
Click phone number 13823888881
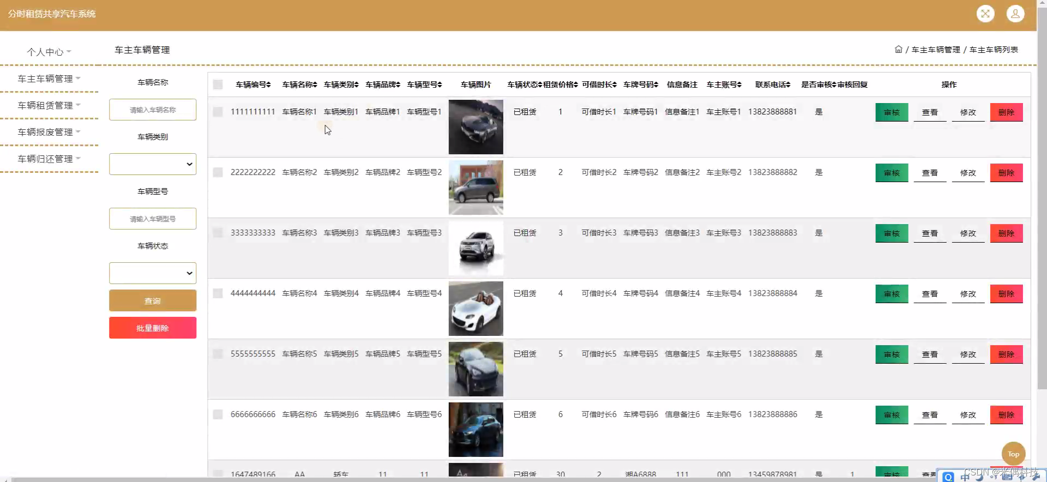(772, 112)
